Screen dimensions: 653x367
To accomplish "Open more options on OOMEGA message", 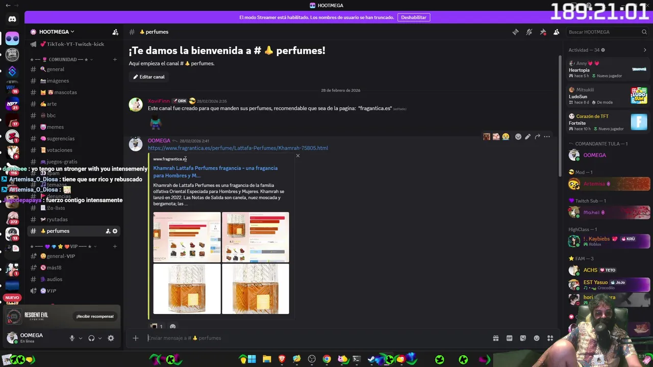I will click(x=547, y=137).
